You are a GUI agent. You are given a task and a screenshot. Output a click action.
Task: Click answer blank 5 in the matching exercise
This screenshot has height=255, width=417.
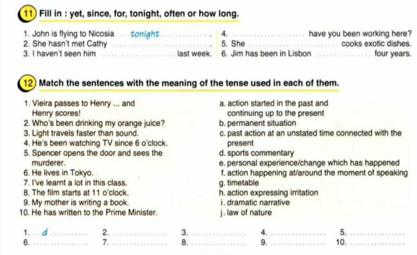(377, 233)
